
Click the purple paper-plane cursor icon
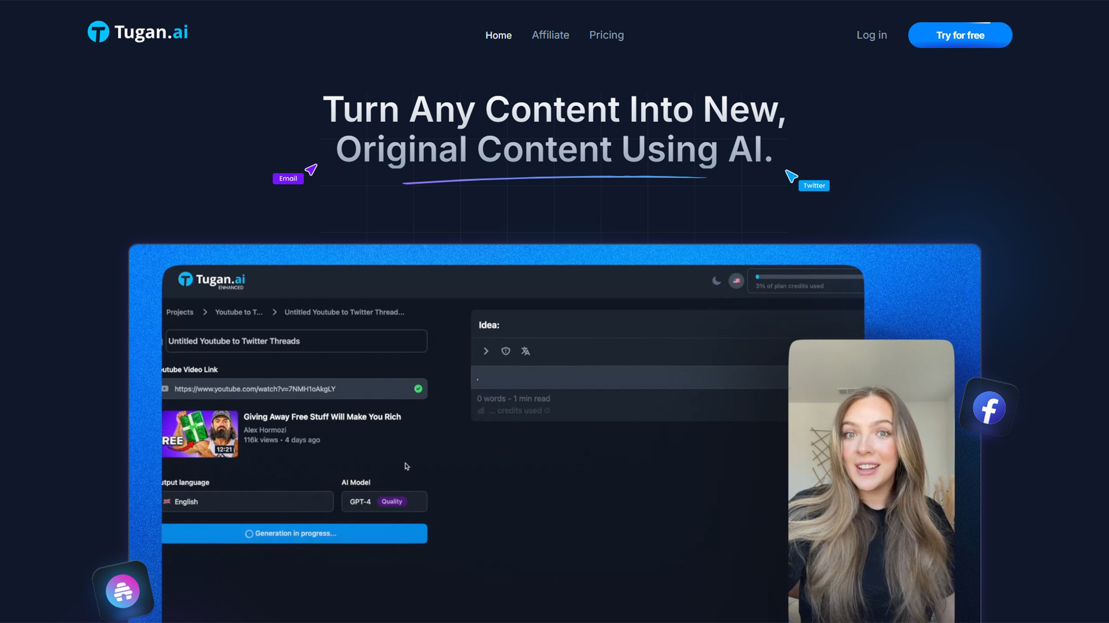click(311, 170)
